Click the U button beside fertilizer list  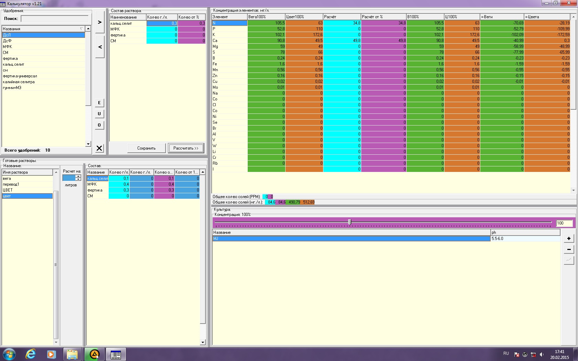(99, 114)
